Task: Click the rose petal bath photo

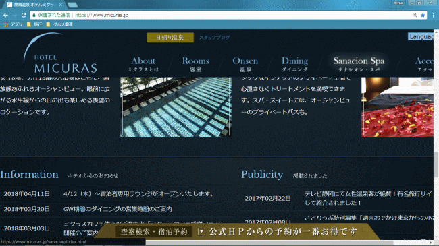Action: pos(397,107)
